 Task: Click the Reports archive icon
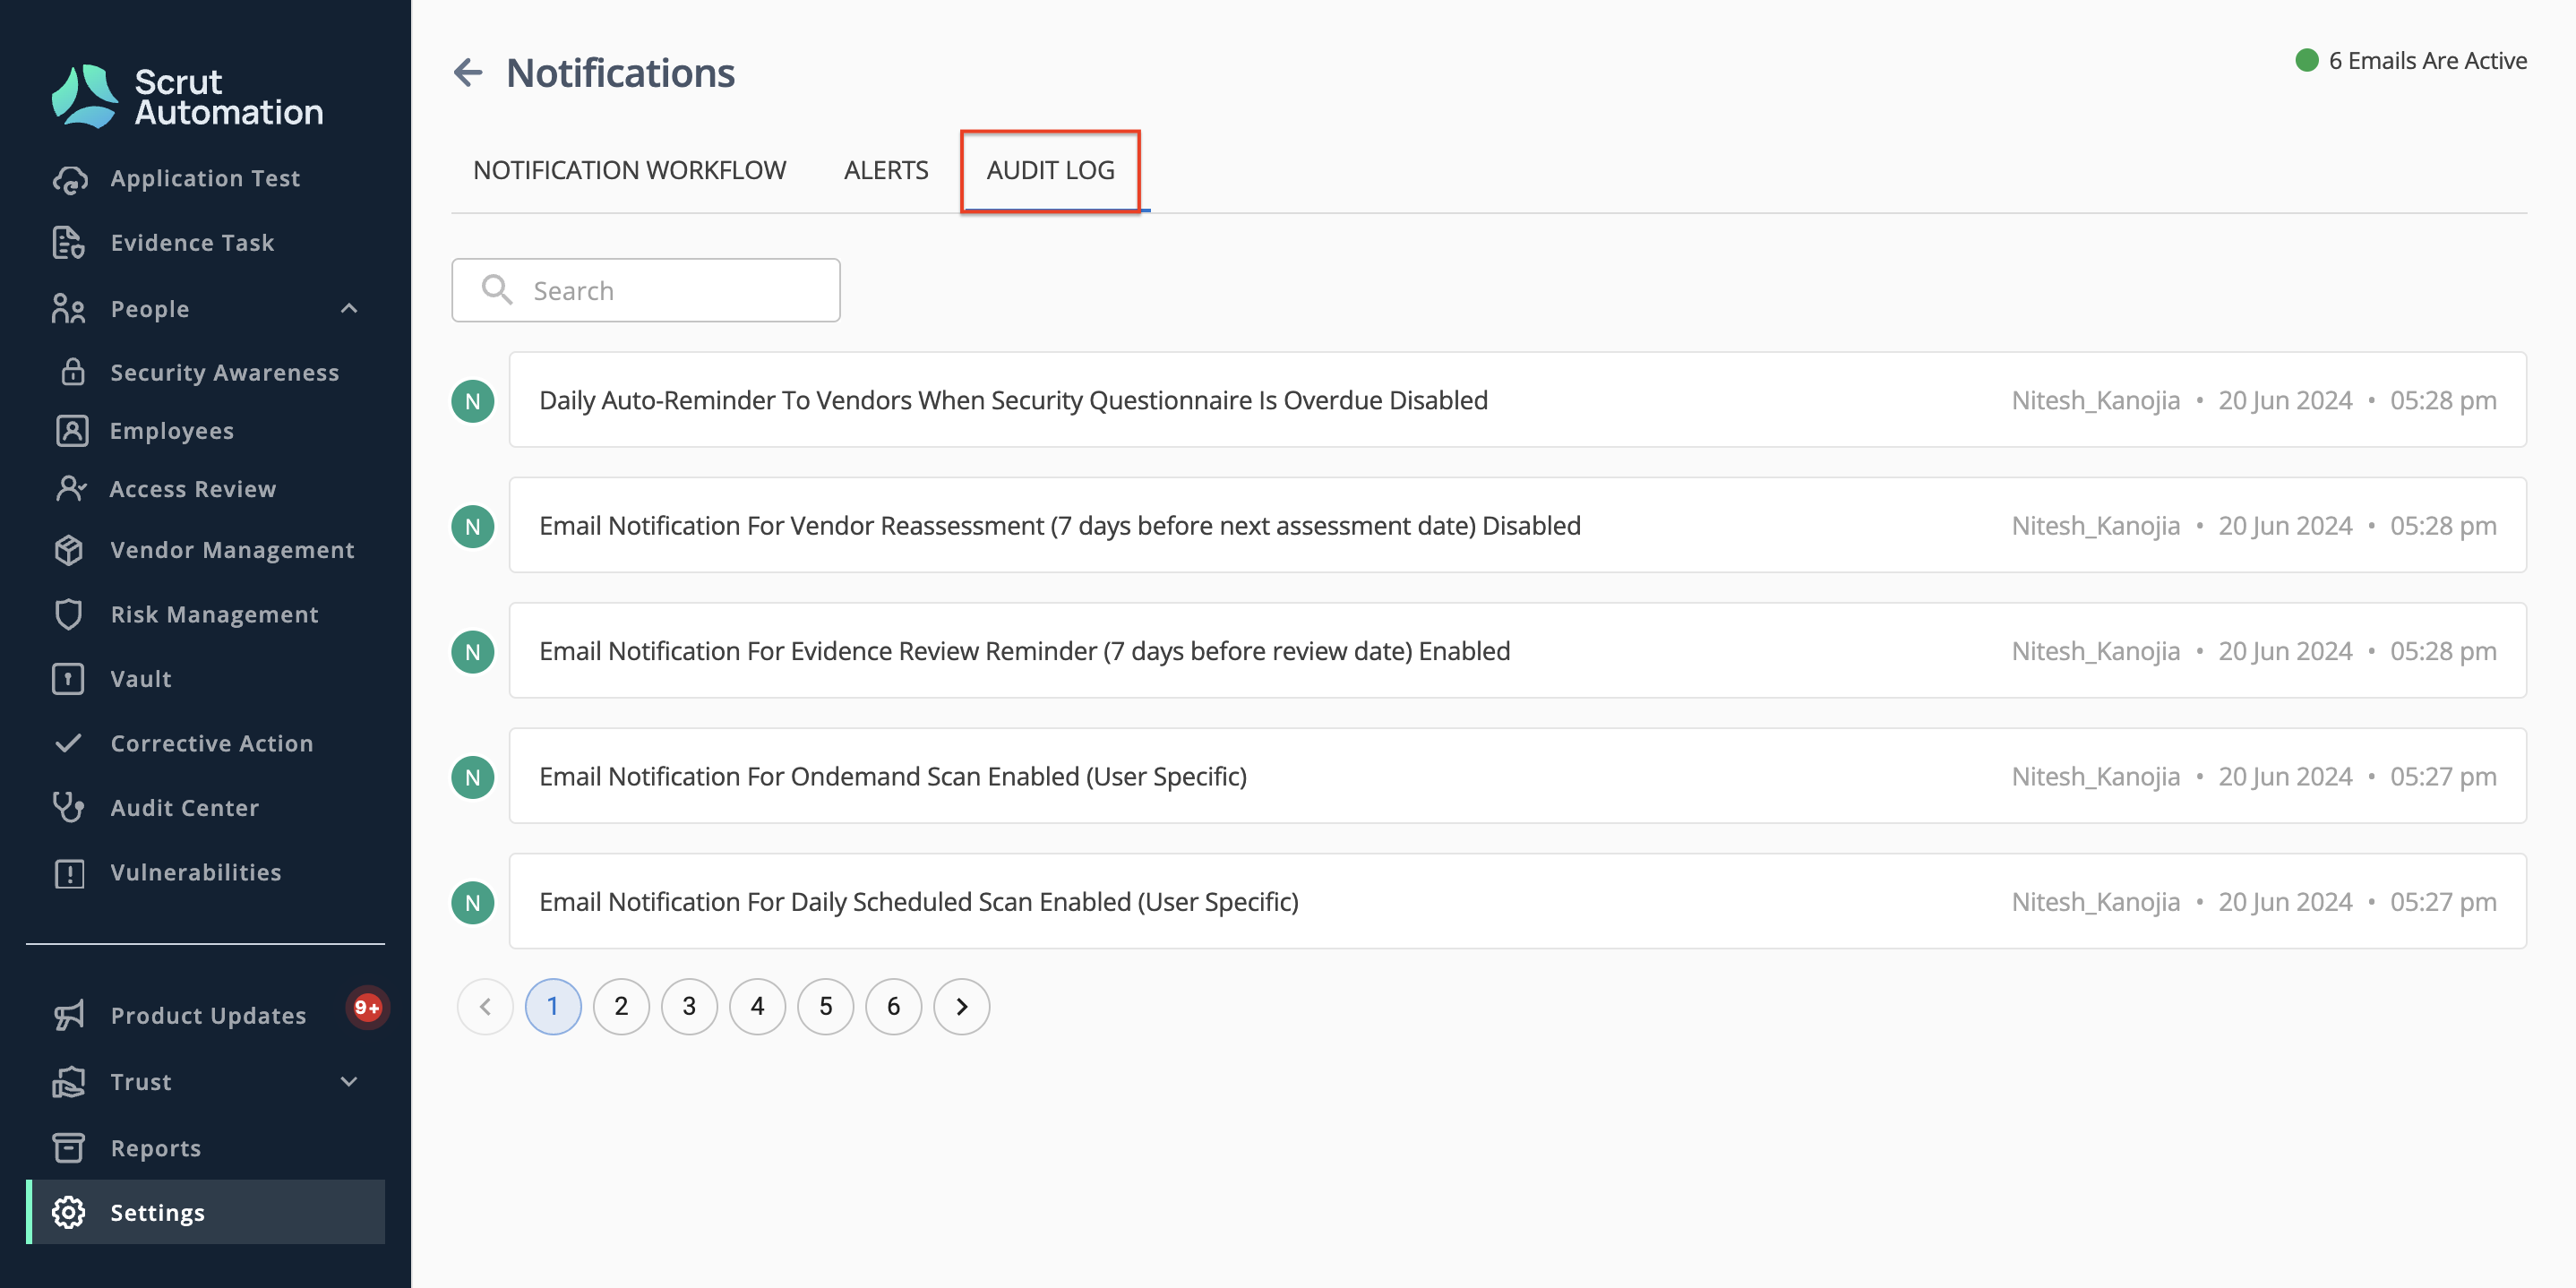click(69, 1148)
